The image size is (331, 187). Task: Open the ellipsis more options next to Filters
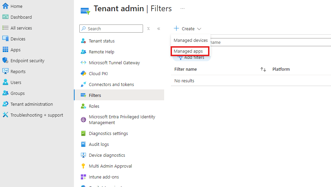click(183, 8)
